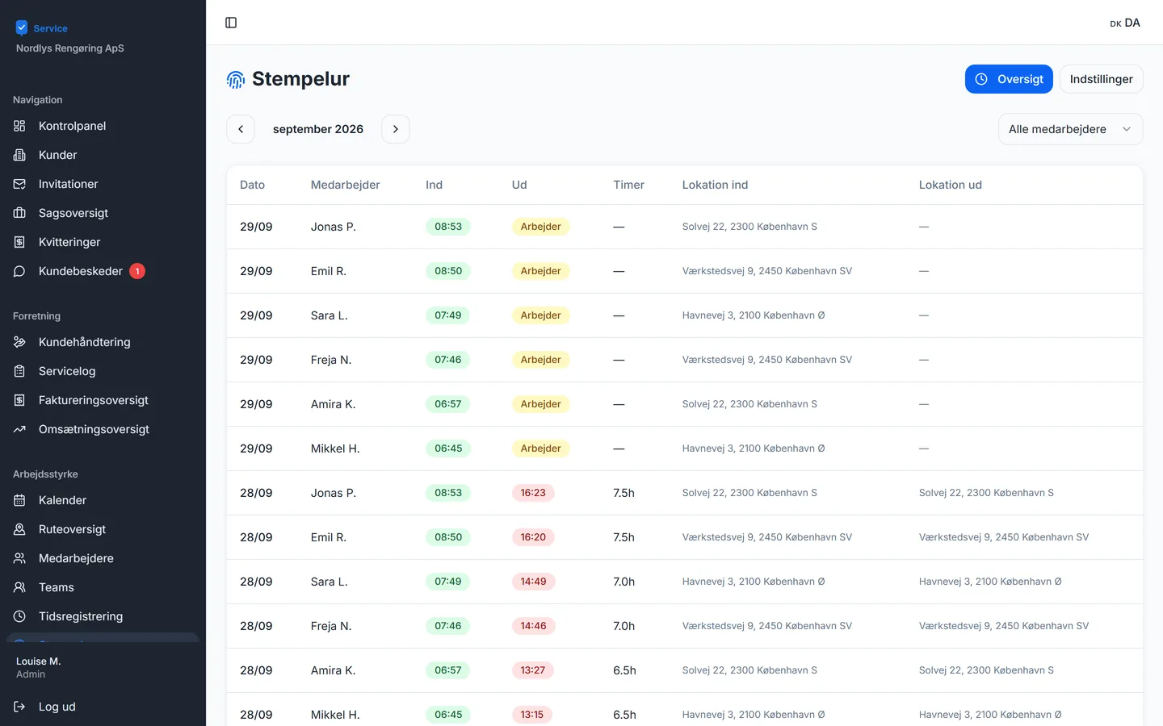The height and width of the screenshot is (726, 1163).
Task: Click september 2026 month label
Action: coord(318,129)
